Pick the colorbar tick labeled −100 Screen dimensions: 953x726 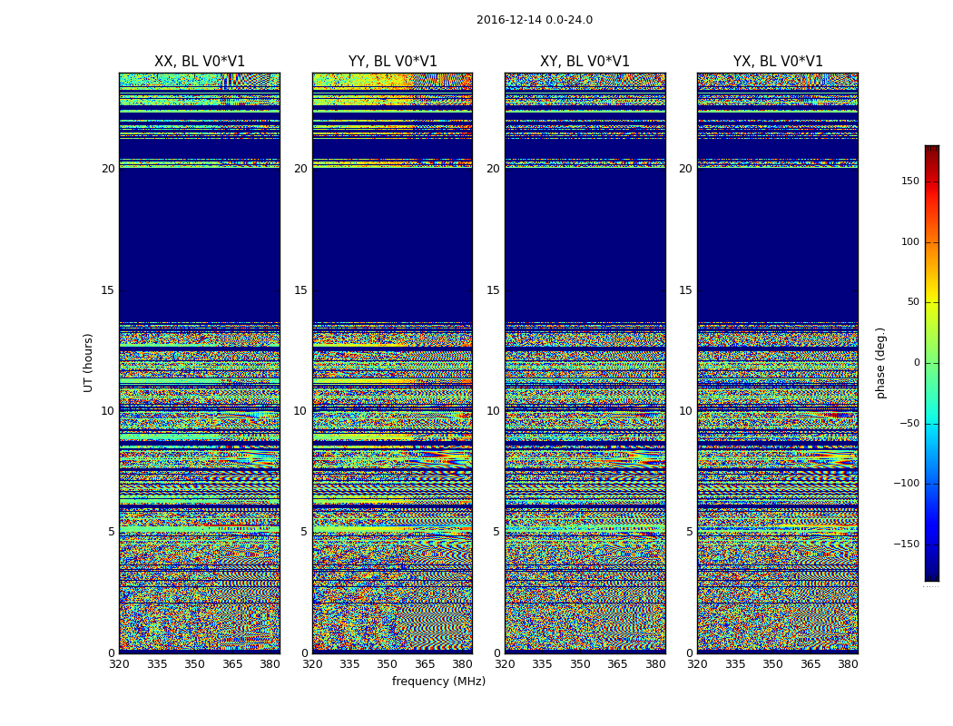[907, 484]
